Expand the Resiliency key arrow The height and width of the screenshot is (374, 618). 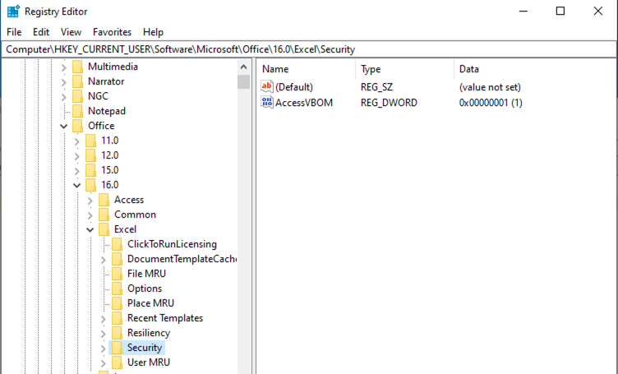(x=104, y=333)
